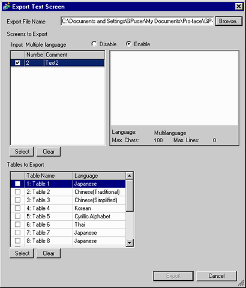The width and height of the screenshot is (246, 288).
Task: Click the Browse button for export file
Action: [229, 21]
